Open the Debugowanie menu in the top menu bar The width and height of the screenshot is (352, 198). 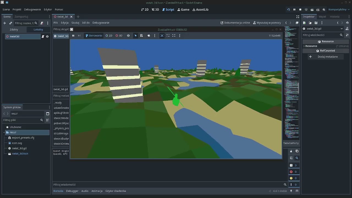(32, 10)
